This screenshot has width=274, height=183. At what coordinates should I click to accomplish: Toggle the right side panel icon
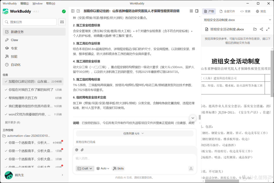[x=197, y=11]
